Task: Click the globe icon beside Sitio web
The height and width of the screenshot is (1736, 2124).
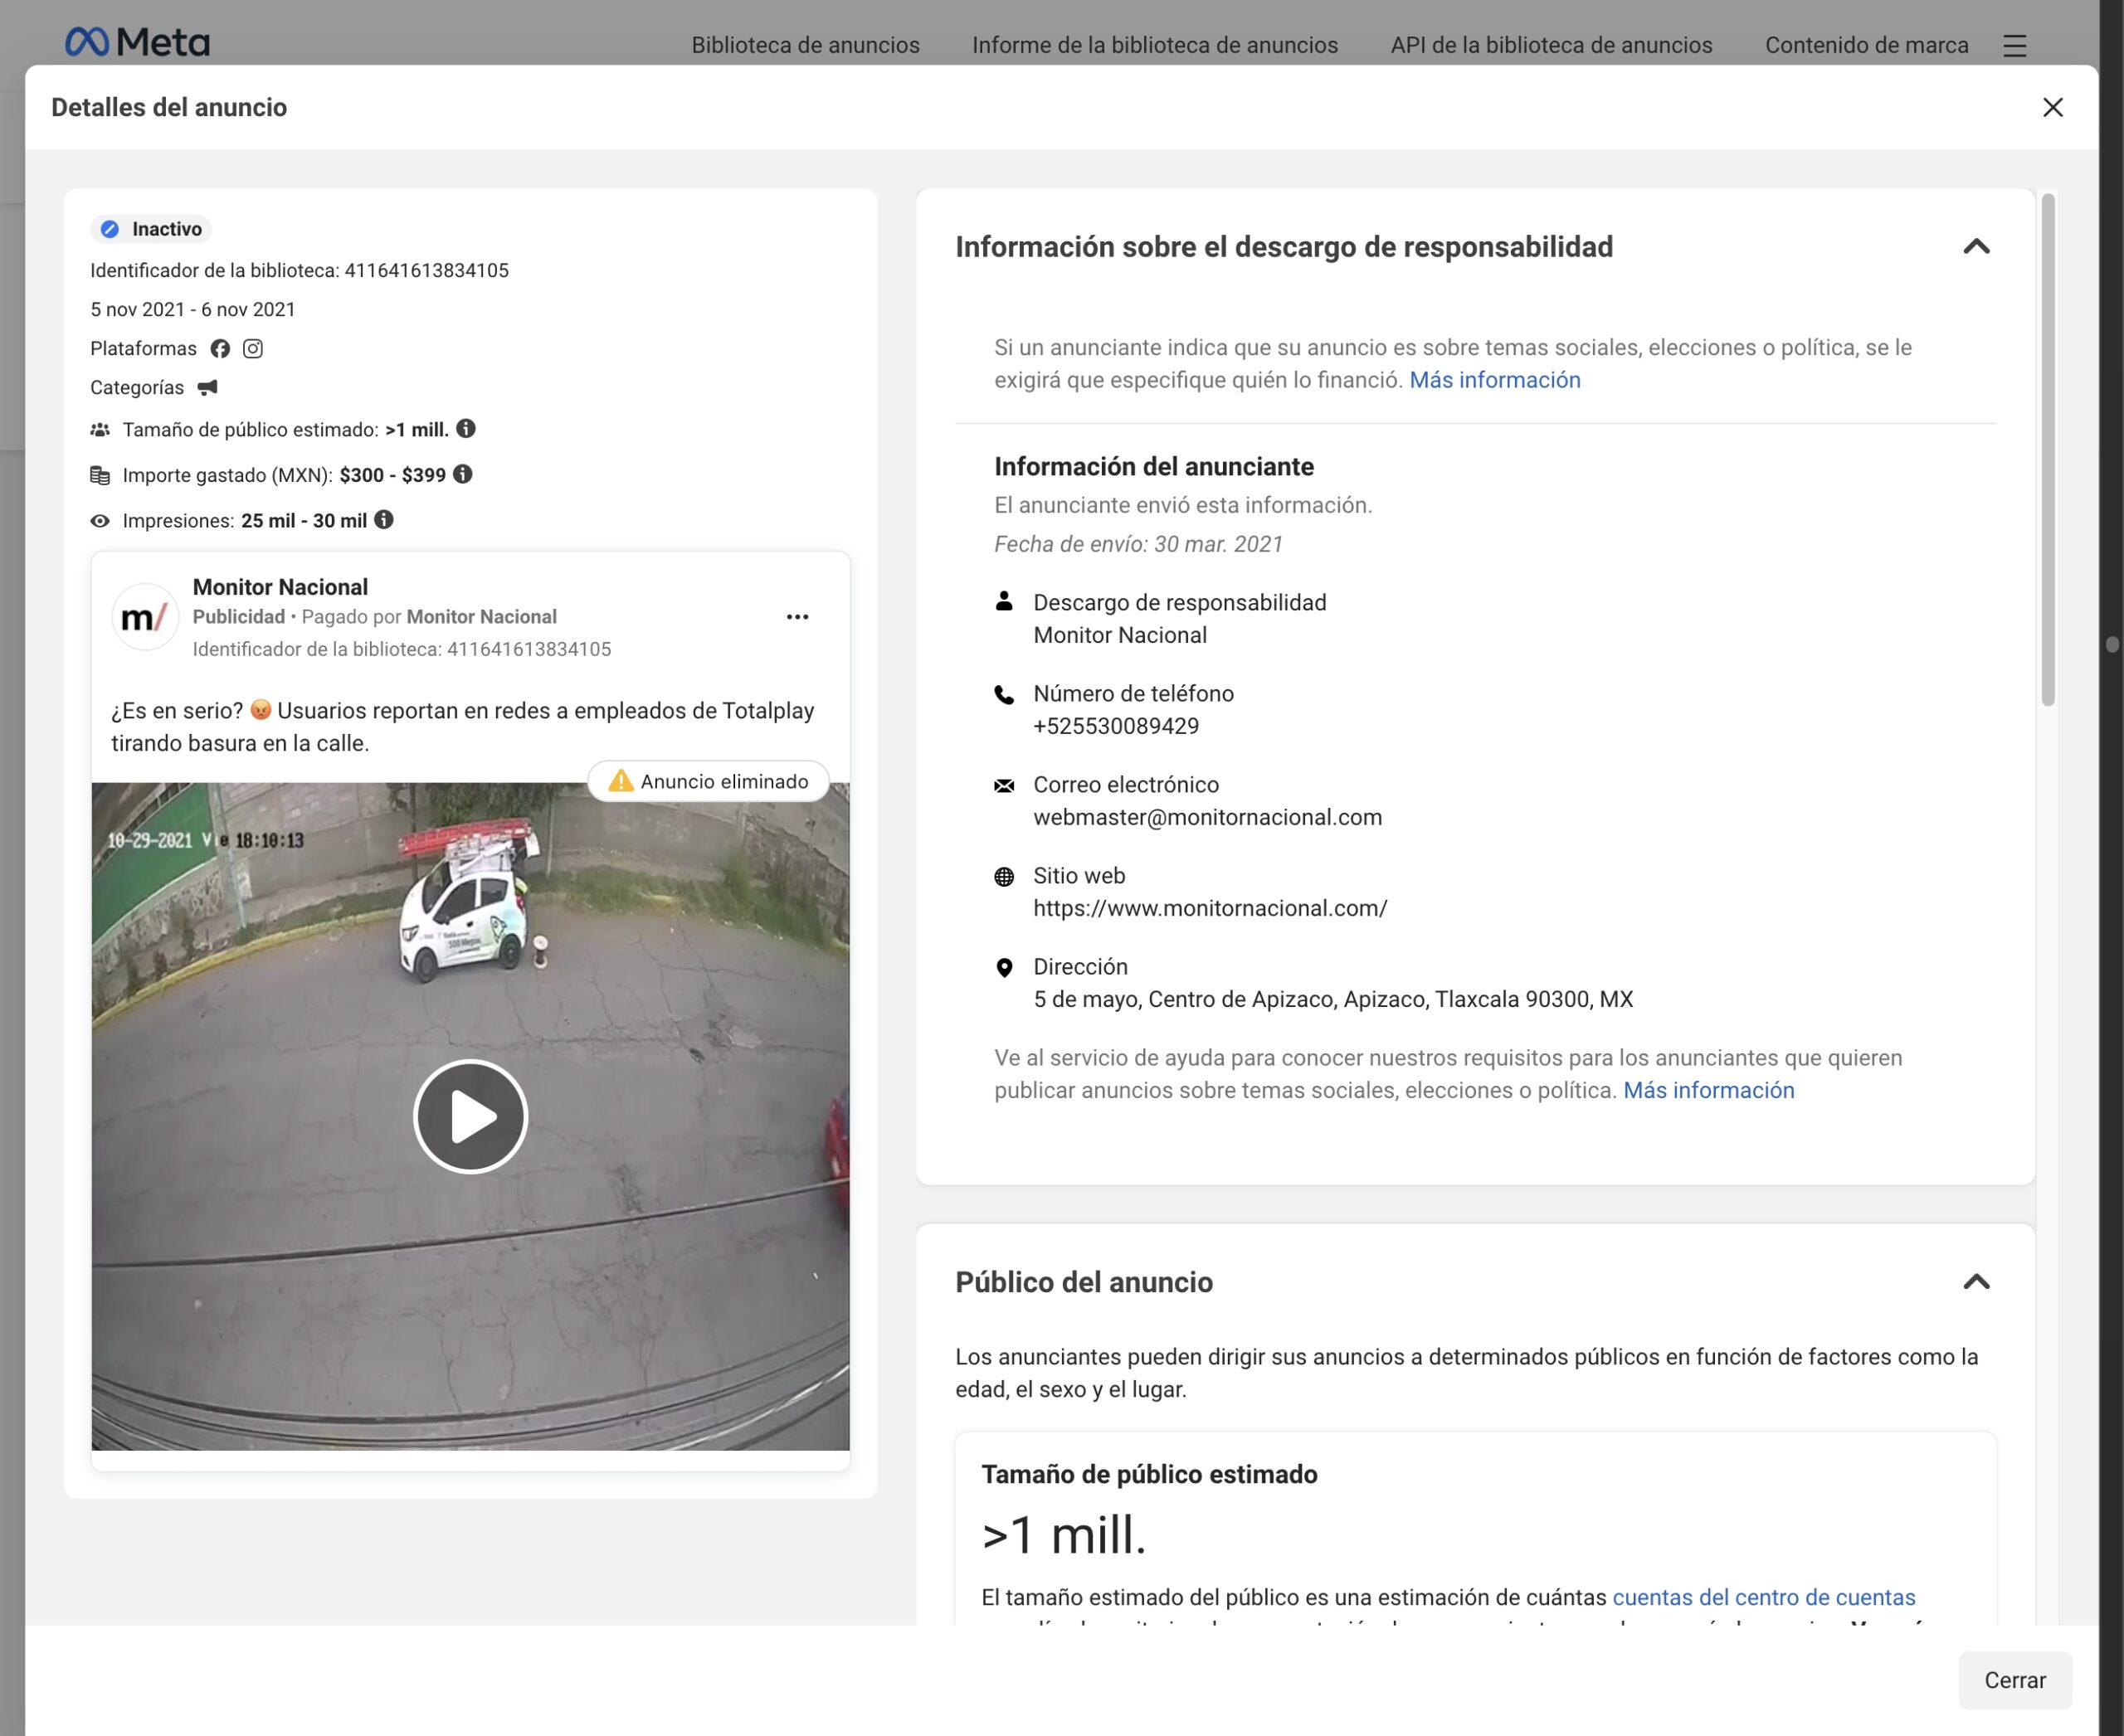Action: point(1005,877)
